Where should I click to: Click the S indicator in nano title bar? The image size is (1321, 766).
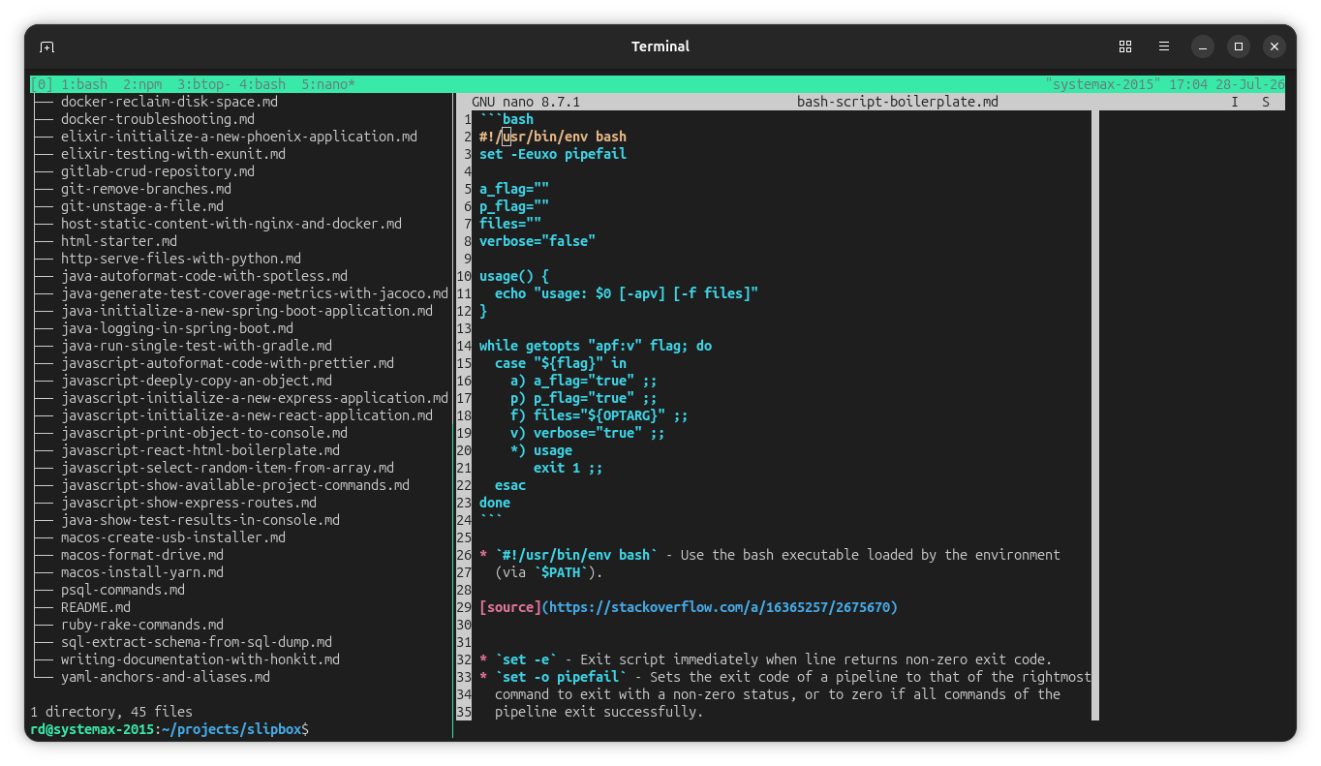tap(1266, 102)
